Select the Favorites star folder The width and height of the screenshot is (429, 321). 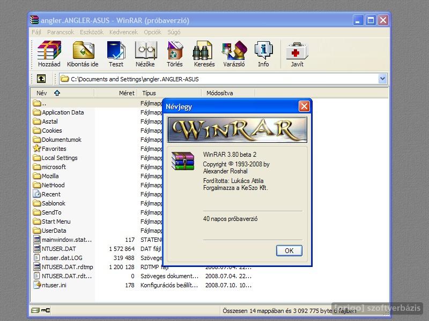[x=37, y=149]
